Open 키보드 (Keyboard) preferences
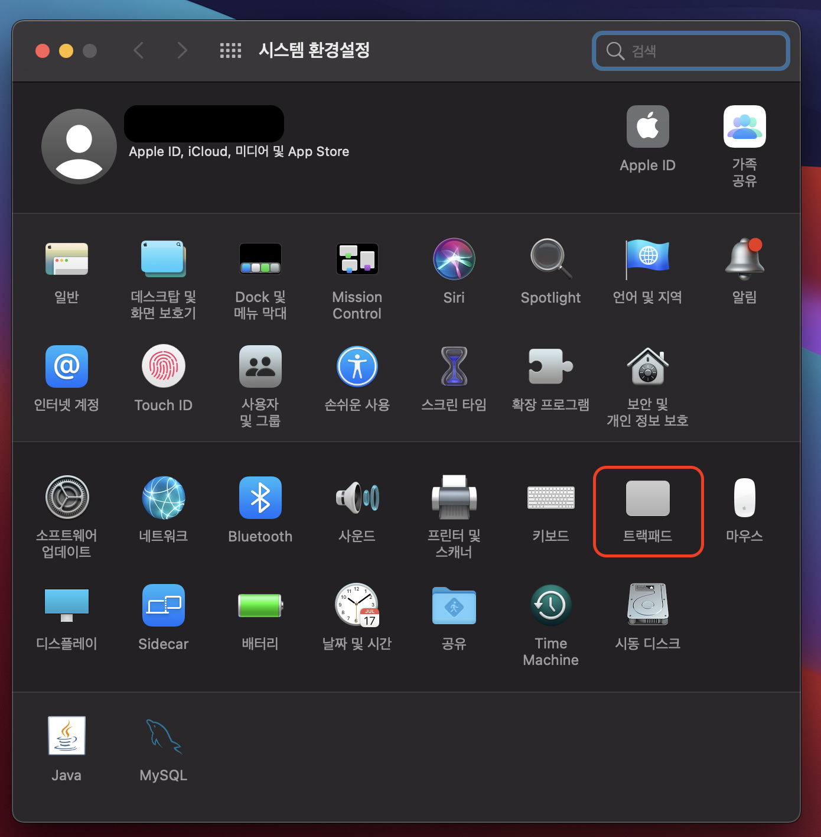 pos(551,498)
